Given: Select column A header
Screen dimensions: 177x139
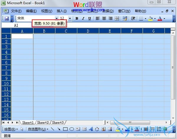Looking at the screenshot, I should tap(22, 31).
